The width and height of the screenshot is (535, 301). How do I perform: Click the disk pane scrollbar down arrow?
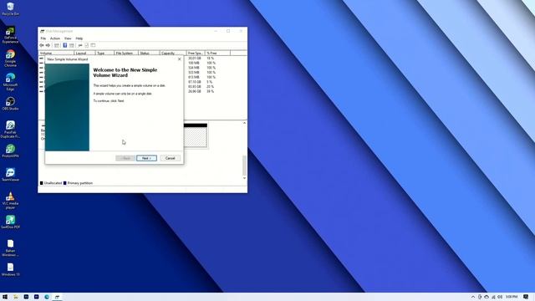coord(244,178)
